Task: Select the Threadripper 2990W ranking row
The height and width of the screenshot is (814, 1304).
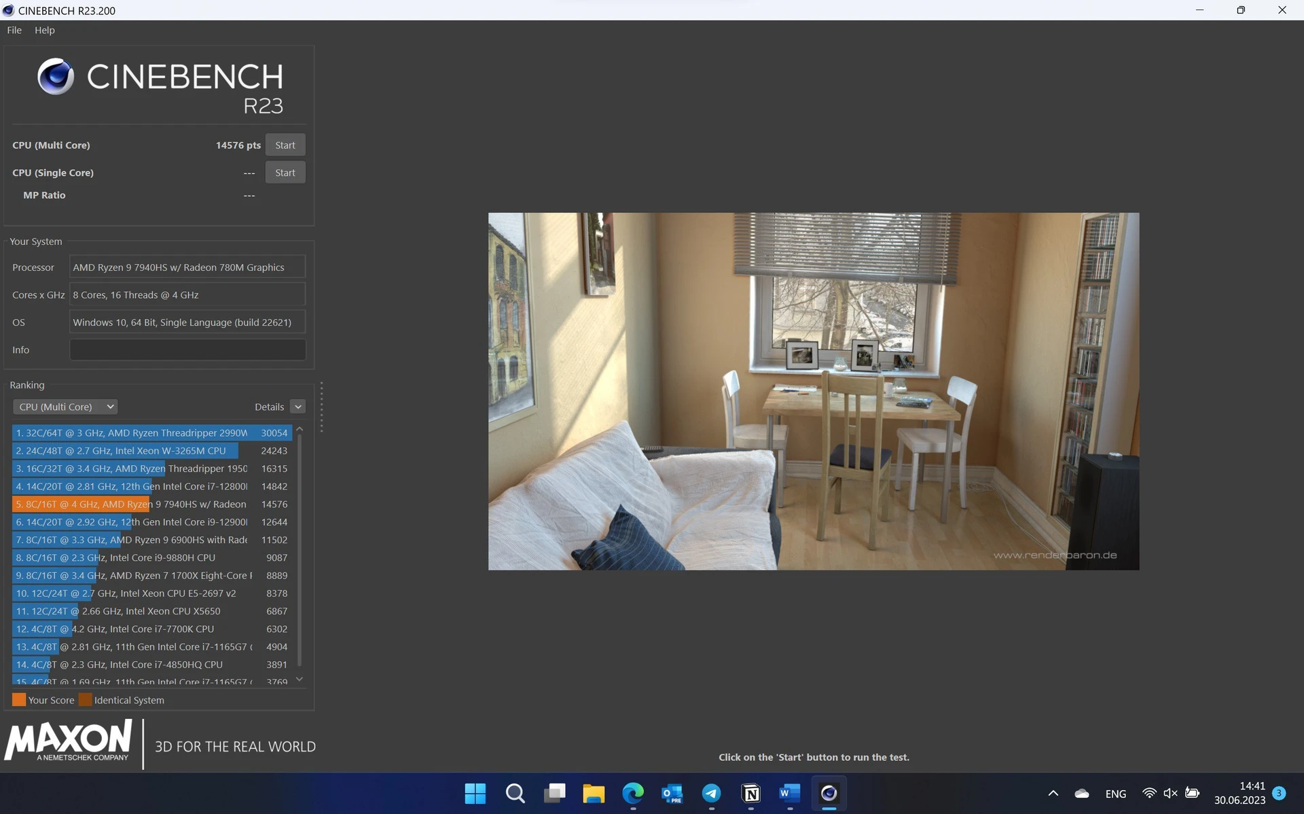Action: pos(152,432)
